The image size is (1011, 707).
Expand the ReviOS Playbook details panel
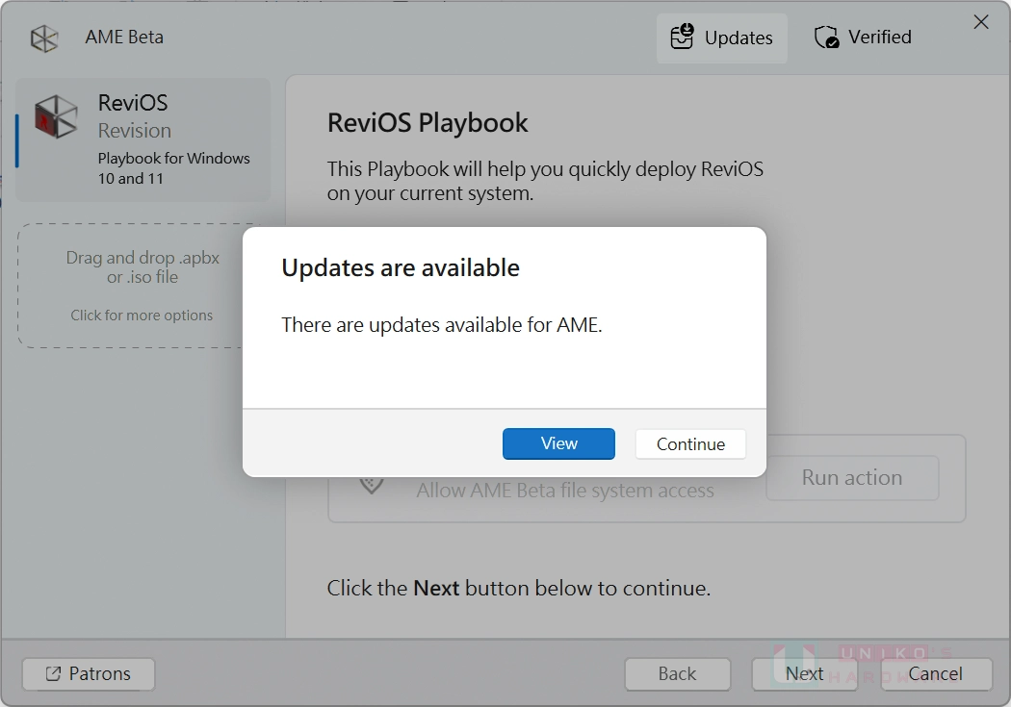coord(428,123)
